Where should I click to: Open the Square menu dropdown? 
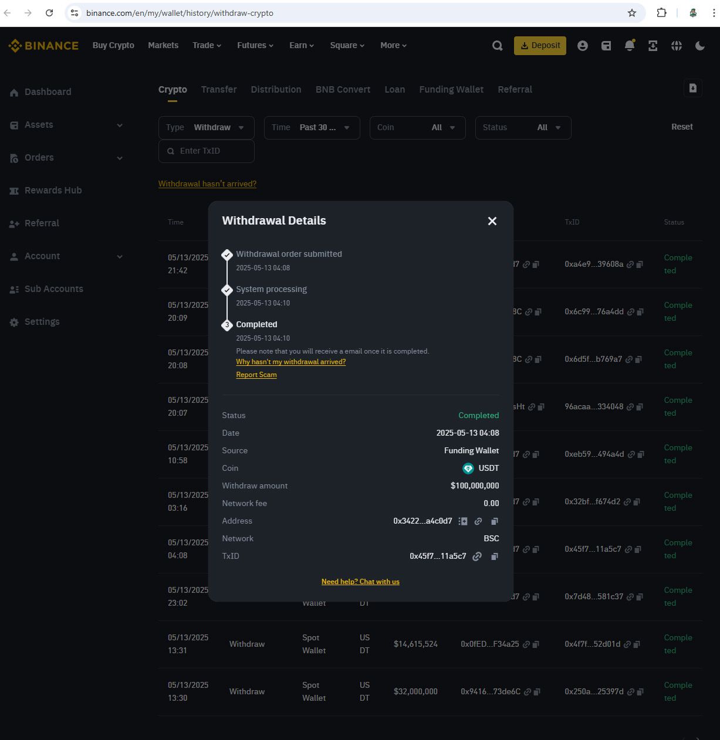[x=347, y=45]
